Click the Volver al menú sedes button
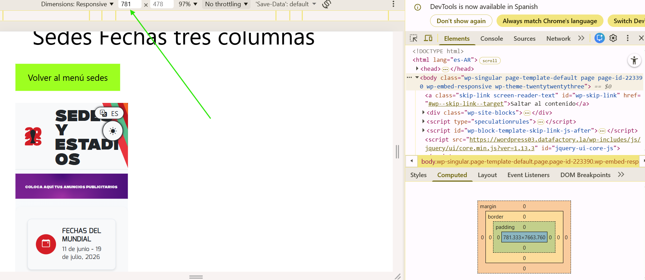Image resolution: width=645 pixels, height=280 pixels. [68, 77]
